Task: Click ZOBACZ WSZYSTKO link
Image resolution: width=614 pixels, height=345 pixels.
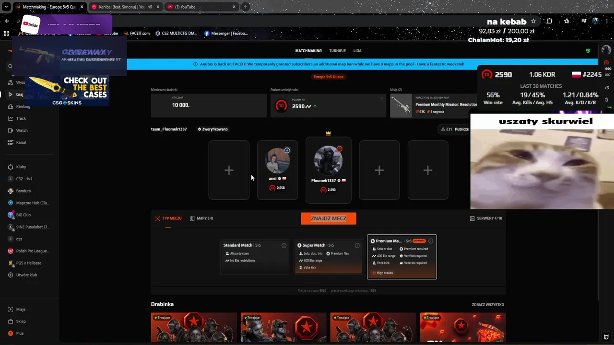Action: pos(488,305)
